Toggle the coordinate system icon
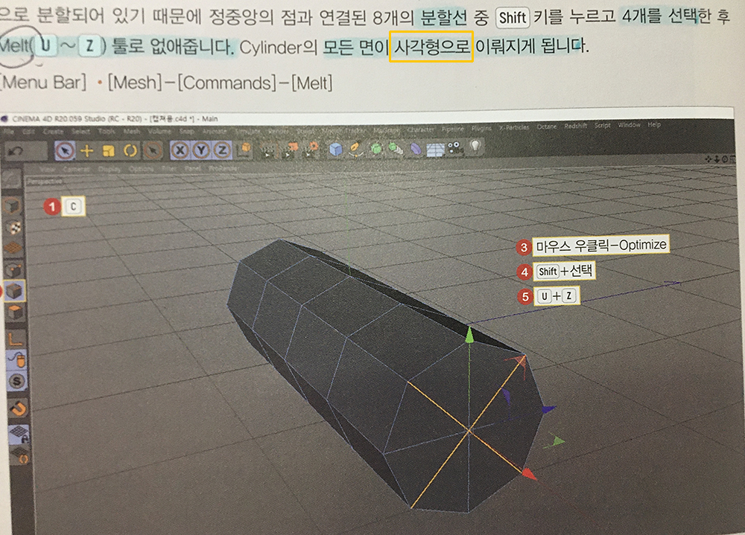The height and width of the screenshot is (535, 745). 245,149
